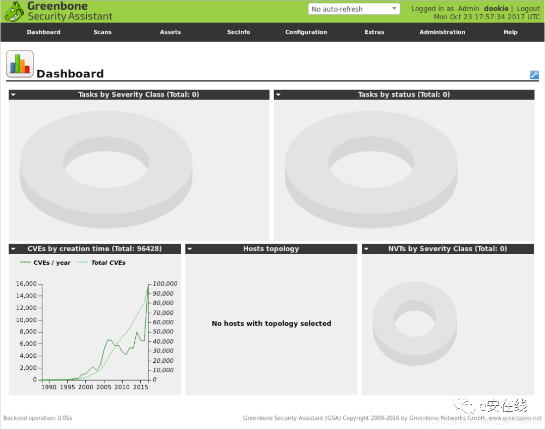Expand Tasks by Severity Class panel menu
Screen dimensions: 545x430
[13, 94]
